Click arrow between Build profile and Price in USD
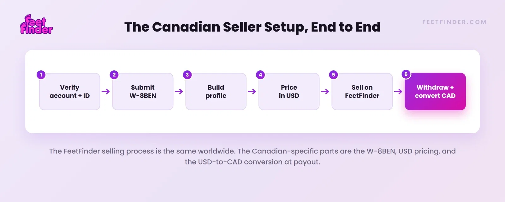 click(252, 92)
